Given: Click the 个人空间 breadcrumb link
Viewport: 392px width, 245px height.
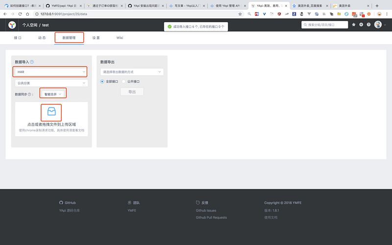Looking at the screenshot, I should coord(30,25).
